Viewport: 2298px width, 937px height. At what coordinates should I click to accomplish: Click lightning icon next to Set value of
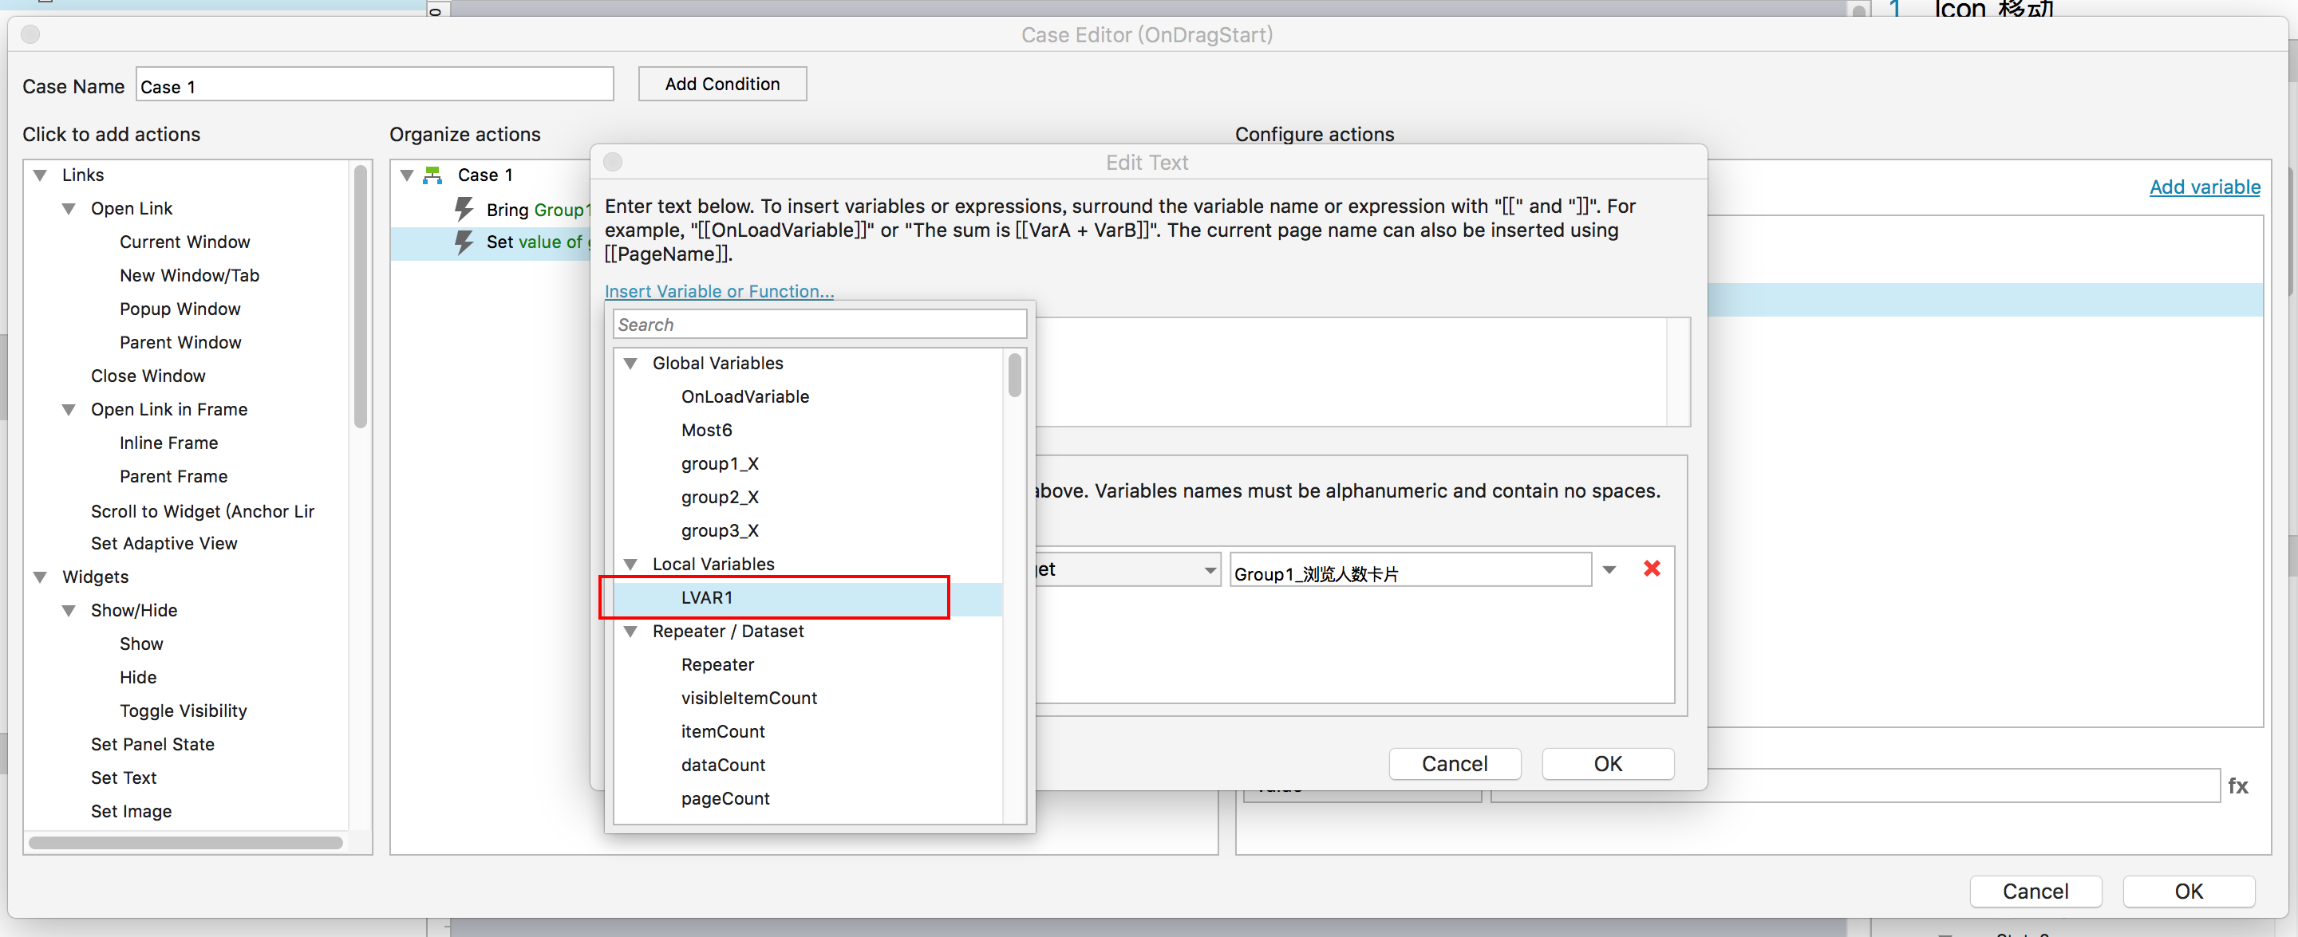(x=464, y=242)
